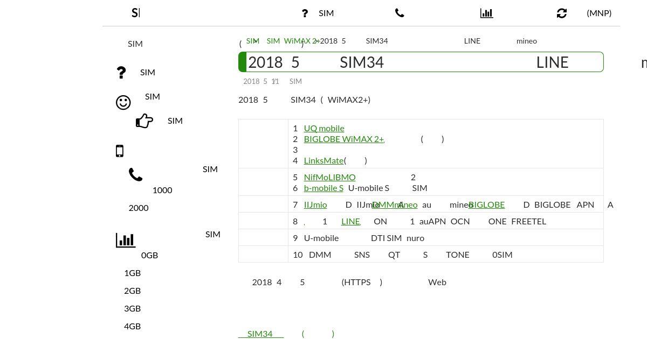The width and height of the screenshot is (647, 339).
Task: Open the 2000 link in the sidebar
Action: [x=139, y=208]
